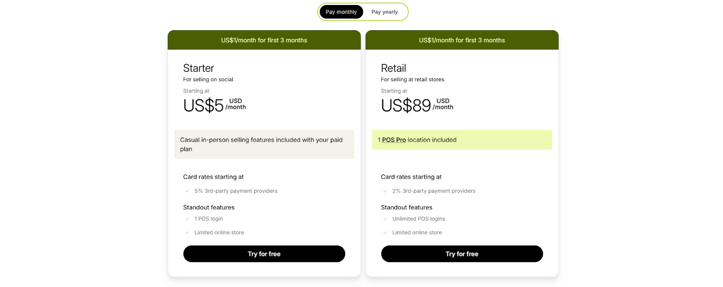Click the casual in-person selling features box
This screenshot has width=723, height=287.
[x=264, y=144]
